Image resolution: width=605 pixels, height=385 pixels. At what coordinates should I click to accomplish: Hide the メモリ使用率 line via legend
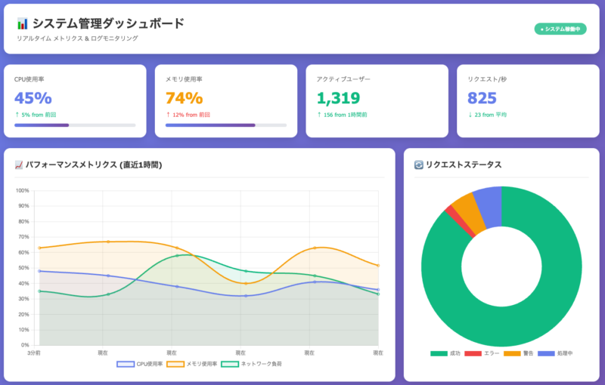click(191, 364)
